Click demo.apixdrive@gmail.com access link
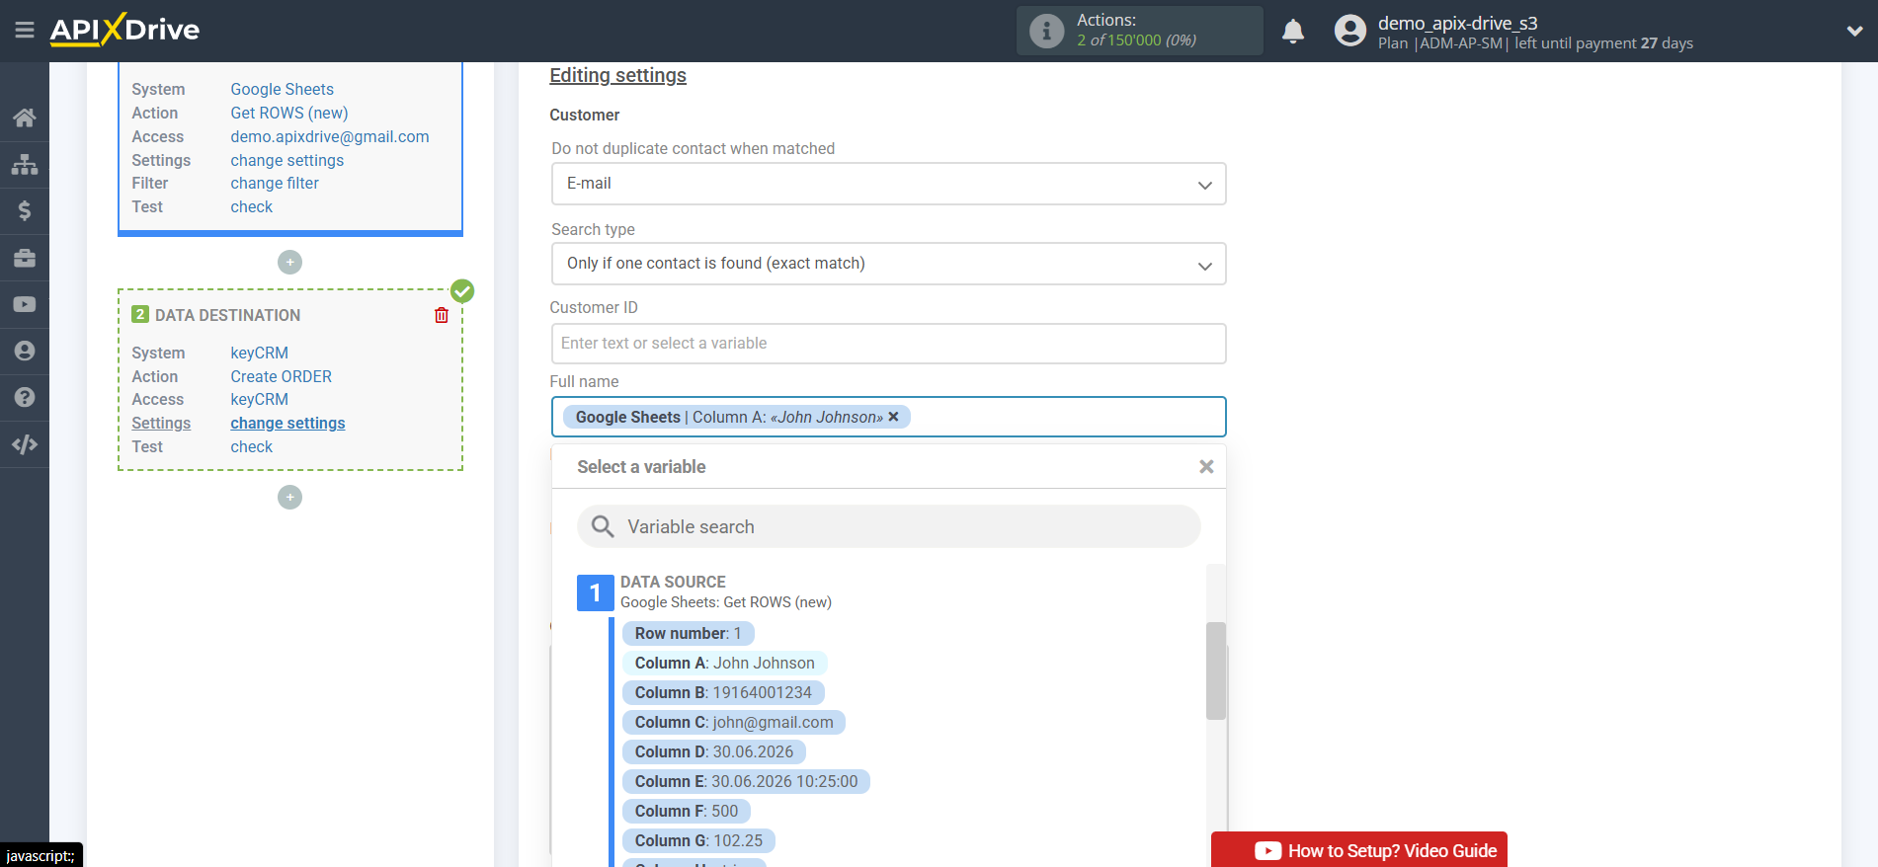Image resolution: width=1878 pixels, height=867 pixels. coord(330,136)
